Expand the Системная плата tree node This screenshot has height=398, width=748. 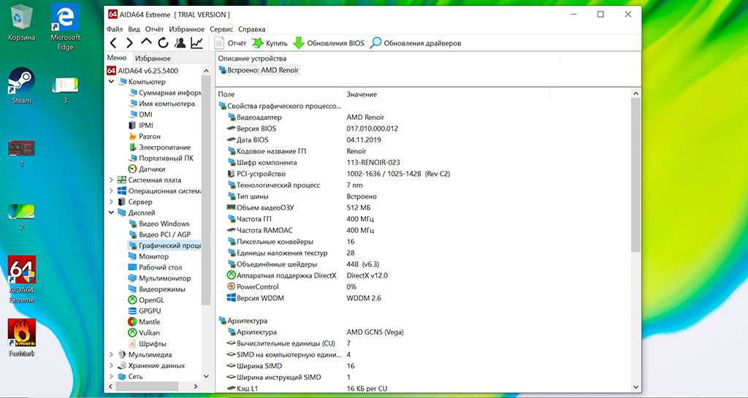click(x=112, y=180)
